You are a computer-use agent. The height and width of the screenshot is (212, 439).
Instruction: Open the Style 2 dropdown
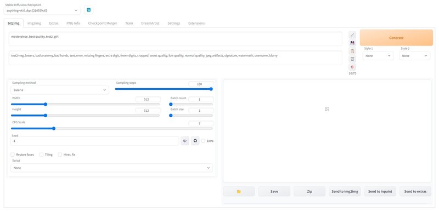coord(414,55)
